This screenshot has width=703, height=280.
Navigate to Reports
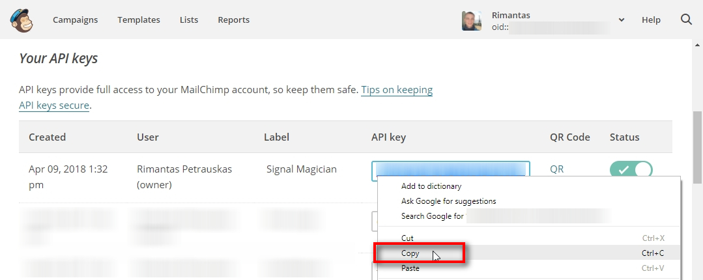233,20
